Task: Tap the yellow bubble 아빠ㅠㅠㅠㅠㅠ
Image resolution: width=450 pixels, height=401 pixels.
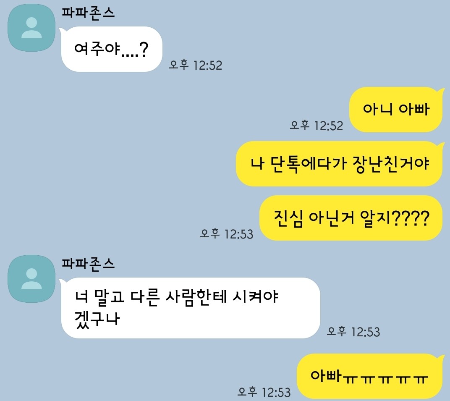Action: click(370, 376)
